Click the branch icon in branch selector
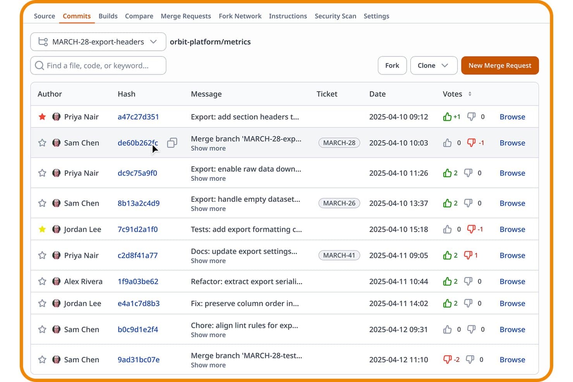The image size is (573, 382). tap(43, 42)
